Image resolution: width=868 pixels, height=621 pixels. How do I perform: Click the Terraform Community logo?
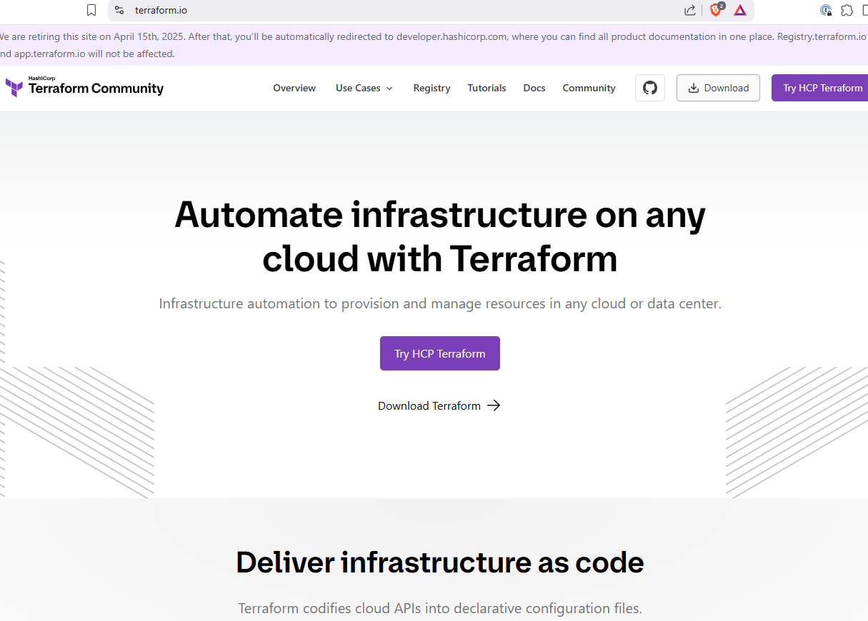click(85, 87)
